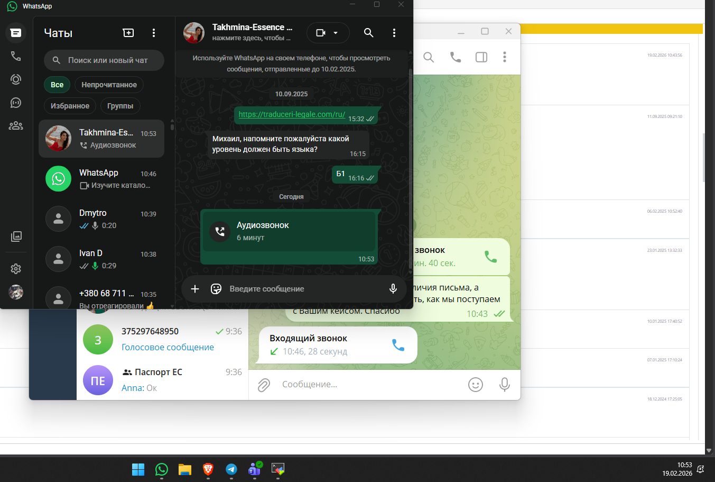This screenshot has width=715, height=482.
Task: Select the Группы filter chip
Action: pos(120,106)
